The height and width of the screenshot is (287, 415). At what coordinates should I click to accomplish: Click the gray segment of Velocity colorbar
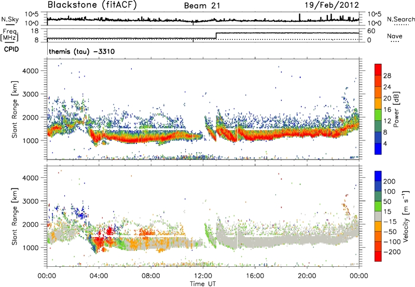pos(378,217)
